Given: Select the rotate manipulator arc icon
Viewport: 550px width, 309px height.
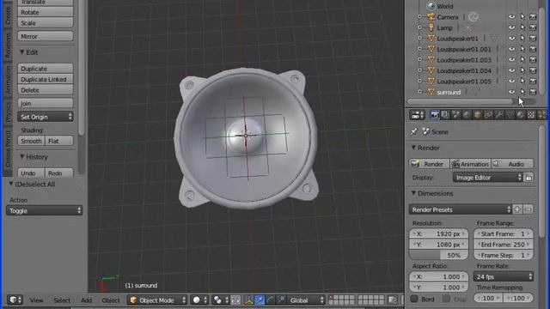Looking at the screenshot, I should coord(270,300).
